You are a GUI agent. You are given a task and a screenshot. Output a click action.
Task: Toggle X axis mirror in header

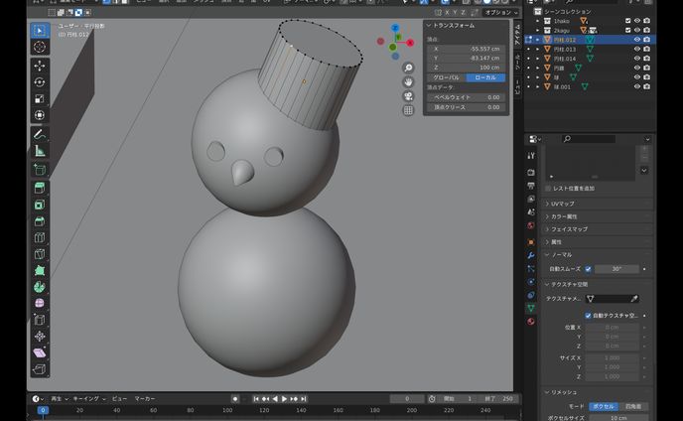(447, 12)
